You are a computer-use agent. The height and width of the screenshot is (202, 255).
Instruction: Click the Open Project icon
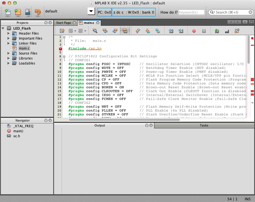click(x=28, y=12)
